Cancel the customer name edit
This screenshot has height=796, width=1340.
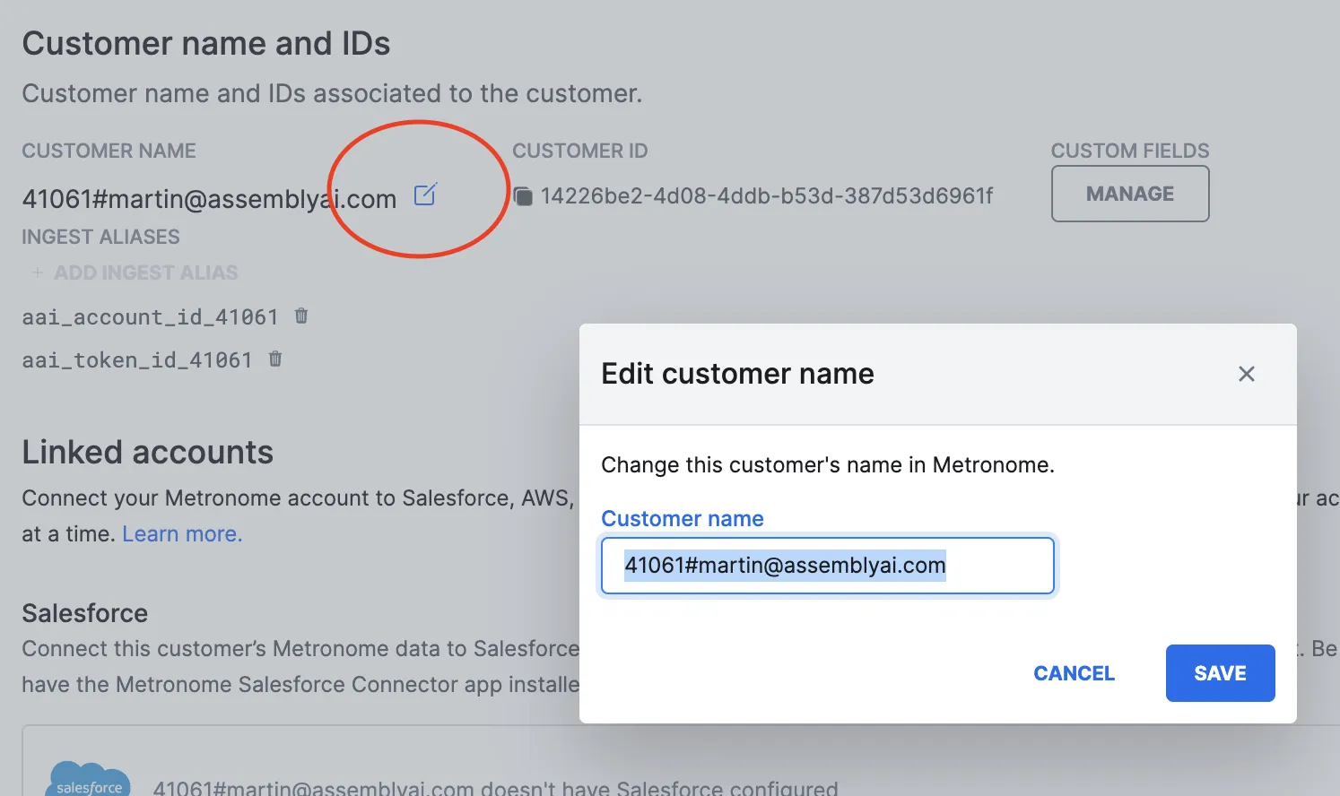coord(1074,673)
